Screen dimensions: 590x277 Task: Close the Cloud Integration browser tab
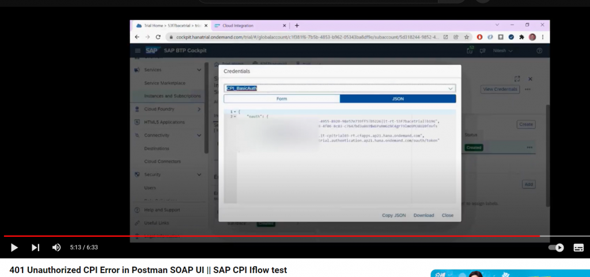click(x=284, y=25)
